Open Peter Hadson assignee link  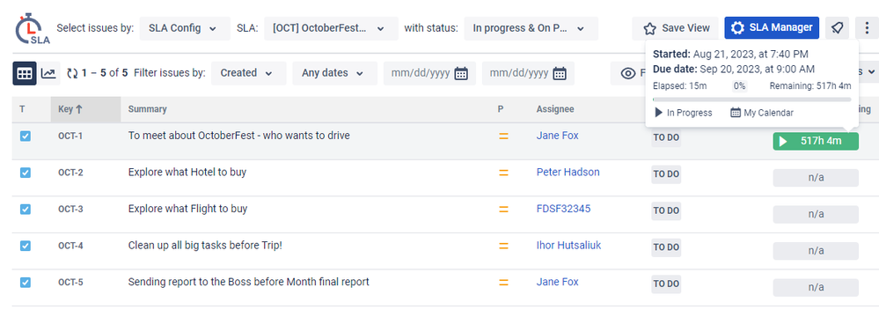568,173
